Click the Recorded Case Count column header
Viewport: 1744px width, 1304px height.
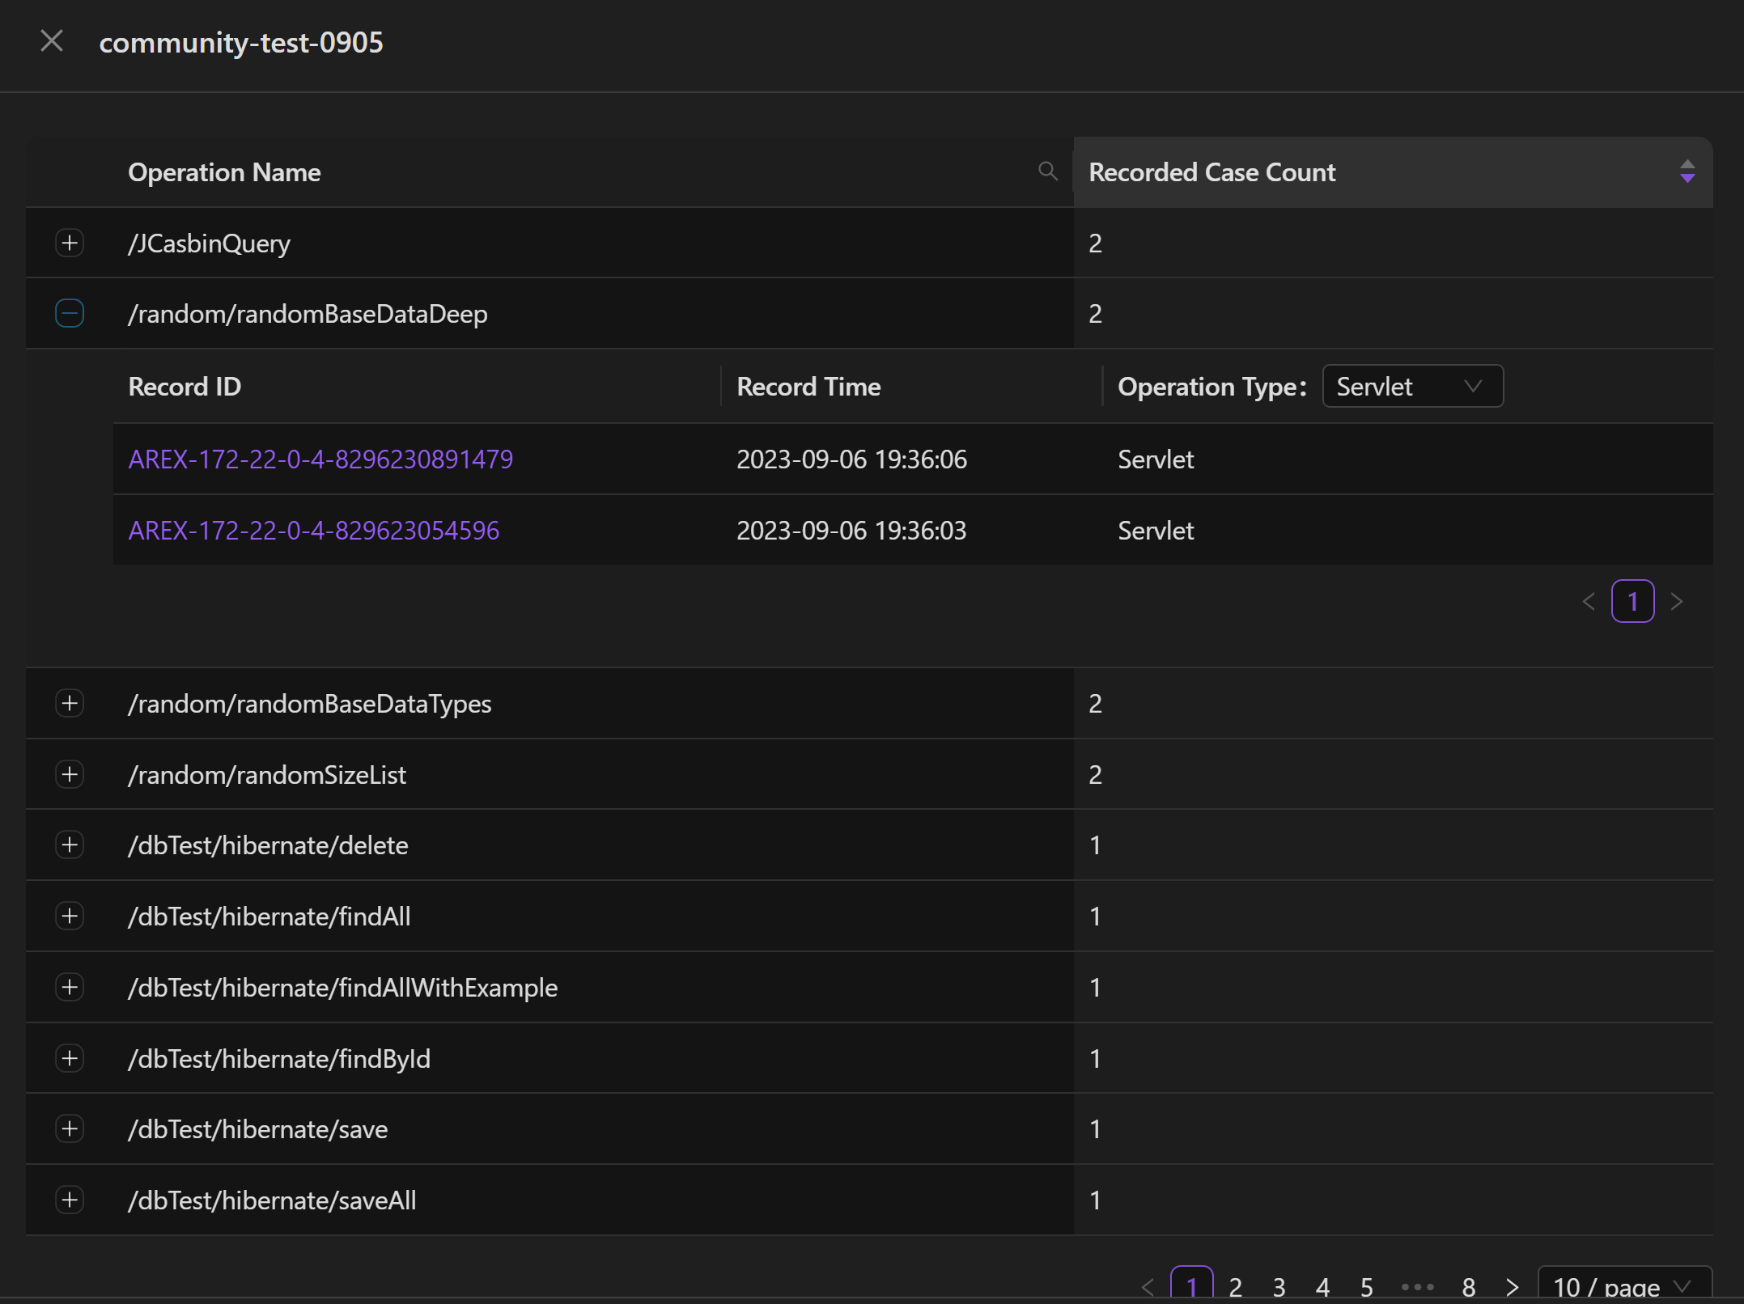click(x=1211, y=172)
